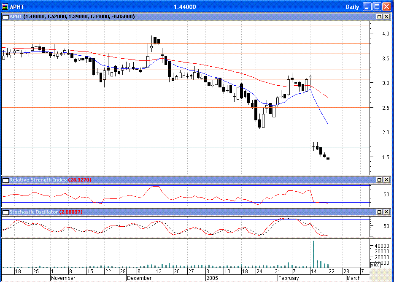Close the Relative Strength Index pane
Image resolution: width=394 pixels, height=282 pixels.
coord(386,180)
